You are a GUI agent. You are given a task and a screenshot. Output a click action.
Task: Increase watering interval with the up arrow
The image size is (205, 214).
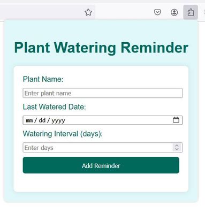(177, 146)
